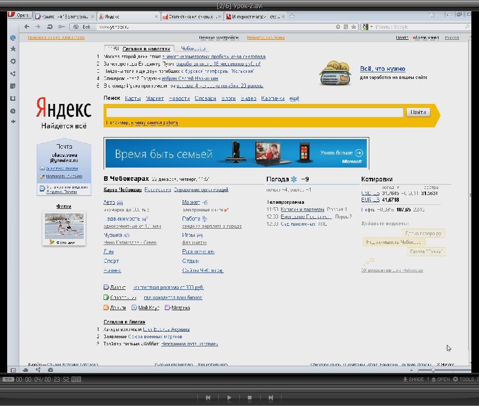This screenshot has height=406, width=479.
Task: Click the password wand key icon
Action: point(61,27)
